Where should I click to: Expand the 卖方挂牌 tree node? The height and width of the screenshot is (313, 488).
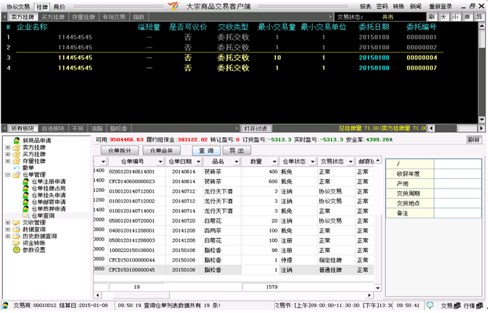point(7,147)
